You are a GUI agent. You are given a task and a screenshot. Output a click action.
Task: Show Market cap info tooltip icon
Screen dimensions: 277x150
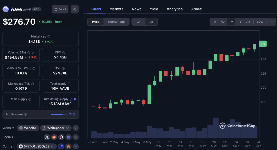[49, 37]
